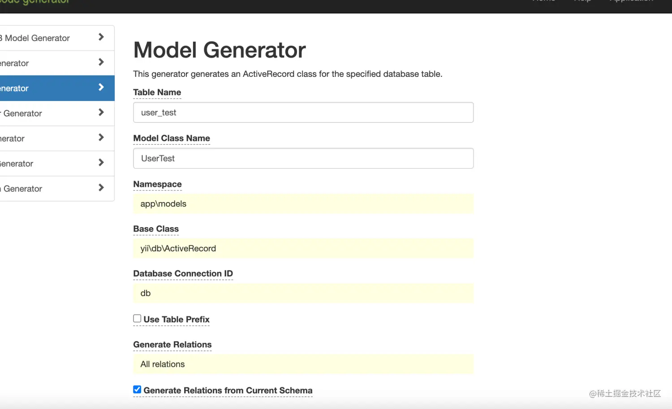
Task: Click the chevron on MongoDB Model Generator row
Action: pyautogui.click(x=101, y=37)
